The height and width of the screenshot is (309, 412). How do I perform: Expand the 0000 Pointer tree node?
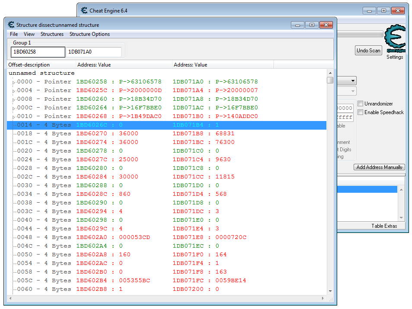pyautogui.click(x=13, y=82)
